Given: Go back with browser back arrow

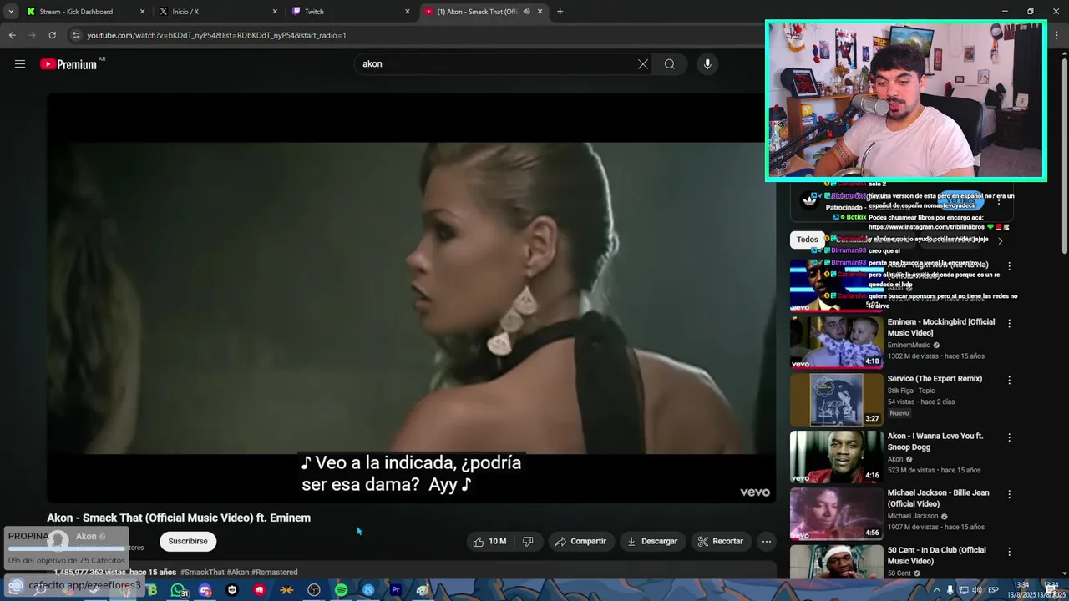Looking at the screenshot, I should point(12,35).
